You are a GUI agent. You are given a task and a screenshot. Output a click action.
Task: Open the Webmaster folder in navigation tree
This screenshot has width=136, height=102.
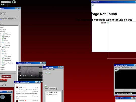coord(7,34)
